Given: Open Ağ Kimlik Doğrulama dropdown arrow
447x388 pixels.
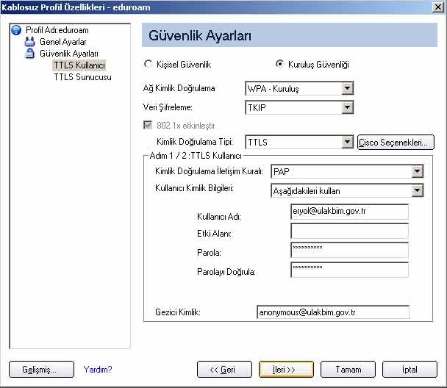Looking at the screenshot, I should [347, 88].
